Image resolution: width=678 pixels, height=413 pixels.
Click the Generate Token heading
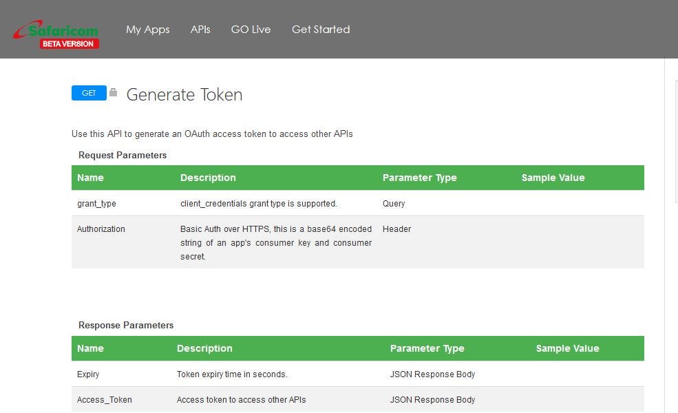coord(184,94)
